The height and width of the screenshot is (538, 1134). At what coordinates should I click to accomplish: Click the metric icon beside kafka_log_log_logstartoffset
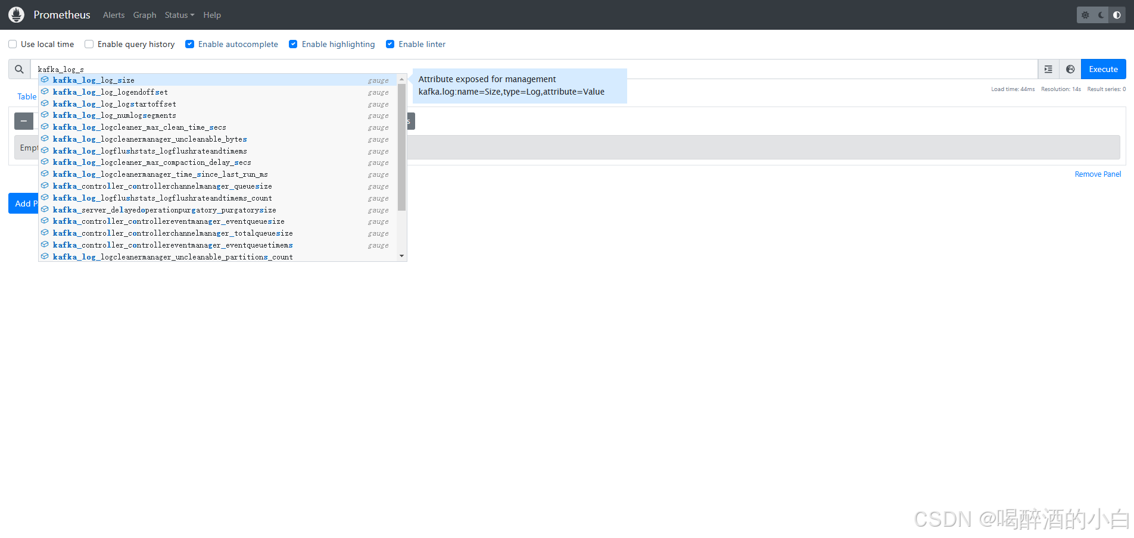click(45, 104)
